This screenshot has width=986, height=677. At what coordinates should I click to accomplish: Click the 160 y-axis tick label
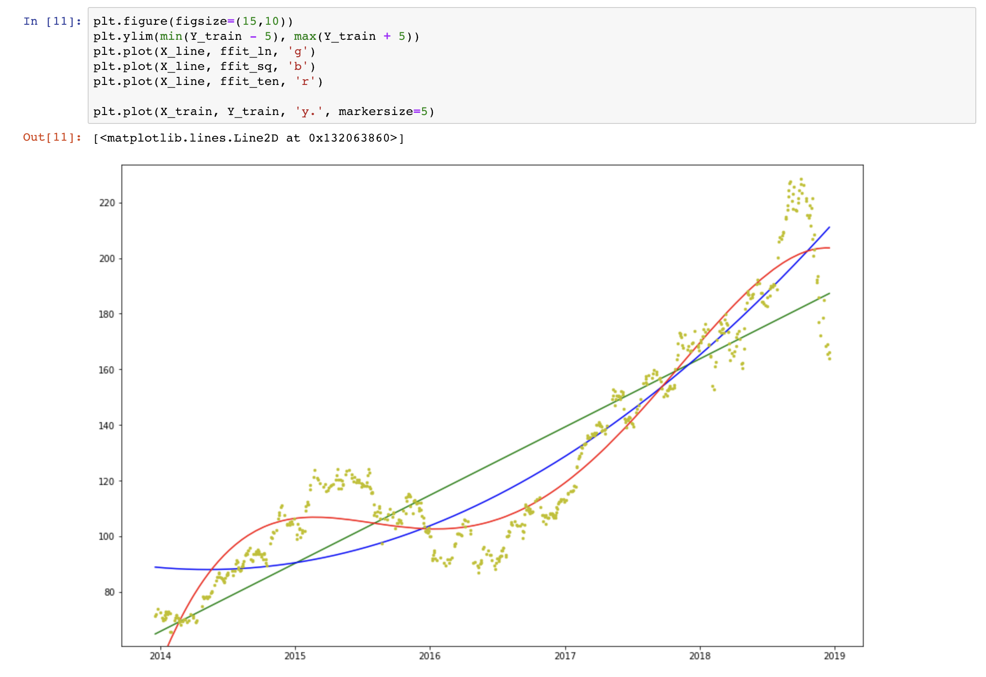[107, 369]
